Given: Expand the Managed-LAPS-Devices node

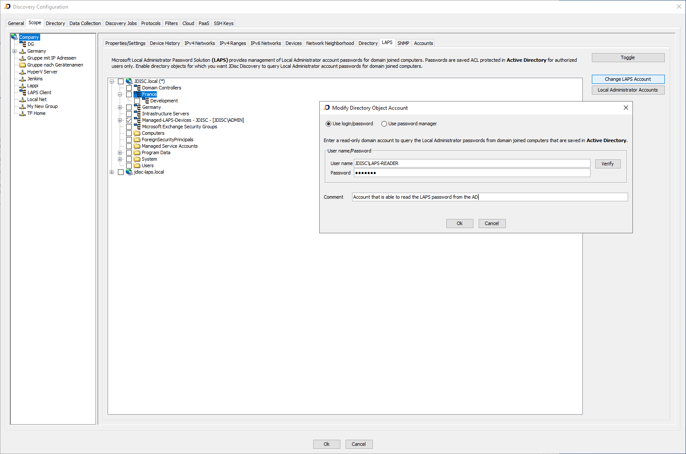Looking at the screenshot, I should (x=120, y=120).
